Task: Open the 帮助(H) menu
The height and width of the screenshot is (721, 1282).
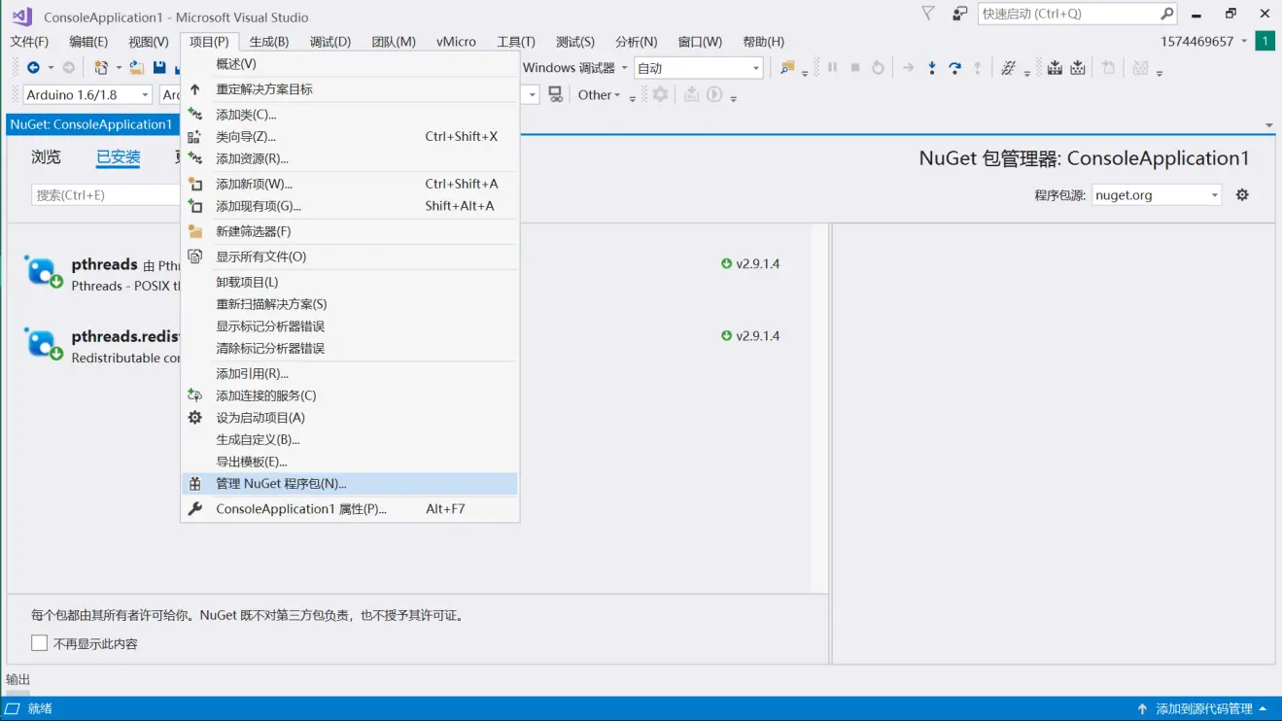Action: 763,42
